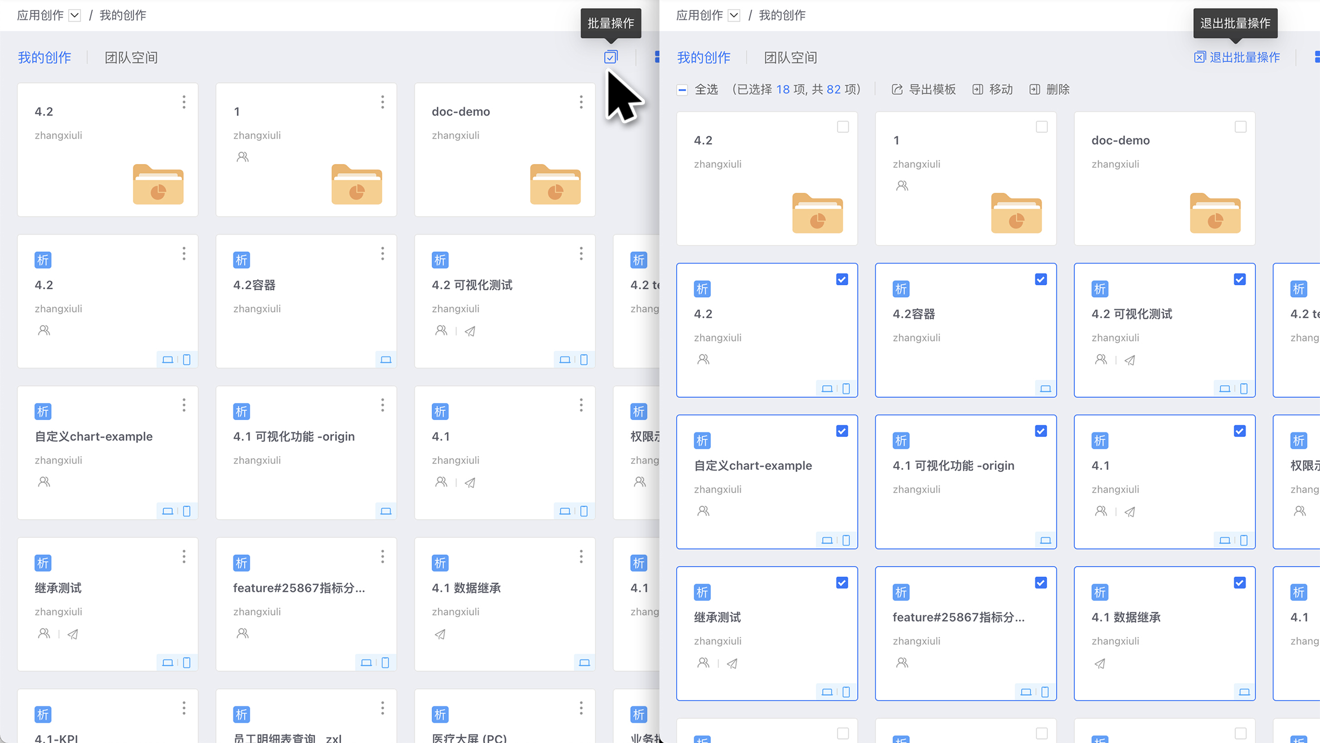Switch to 团队空间 tab in right panel
Viewport: 1320px width, 743px height.
790,58
